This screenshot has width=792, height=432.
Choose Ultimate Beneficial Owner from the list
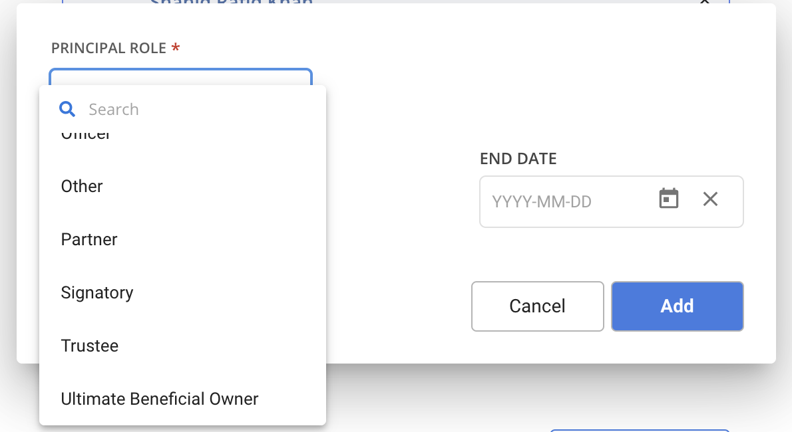[160, 399]
